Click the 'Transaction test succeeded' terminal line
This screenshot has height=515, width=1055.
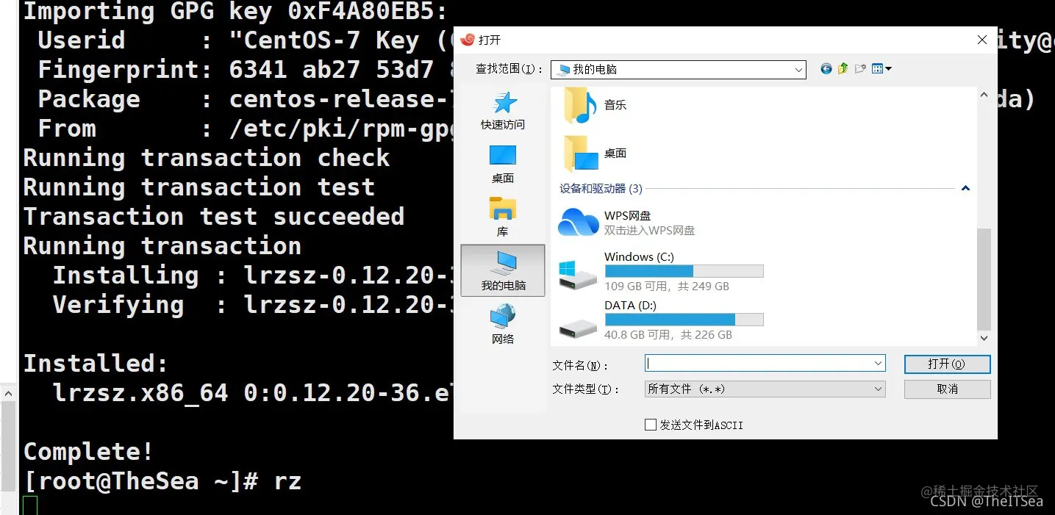pyautogui.click(x=214, y=216)
